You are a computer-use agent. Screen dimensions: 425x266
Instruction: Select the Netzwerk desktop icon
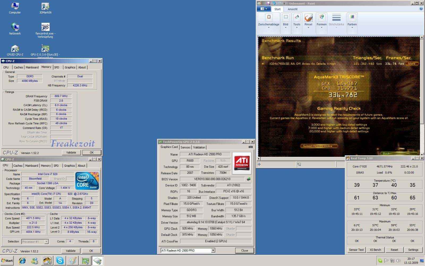point(15,29)
